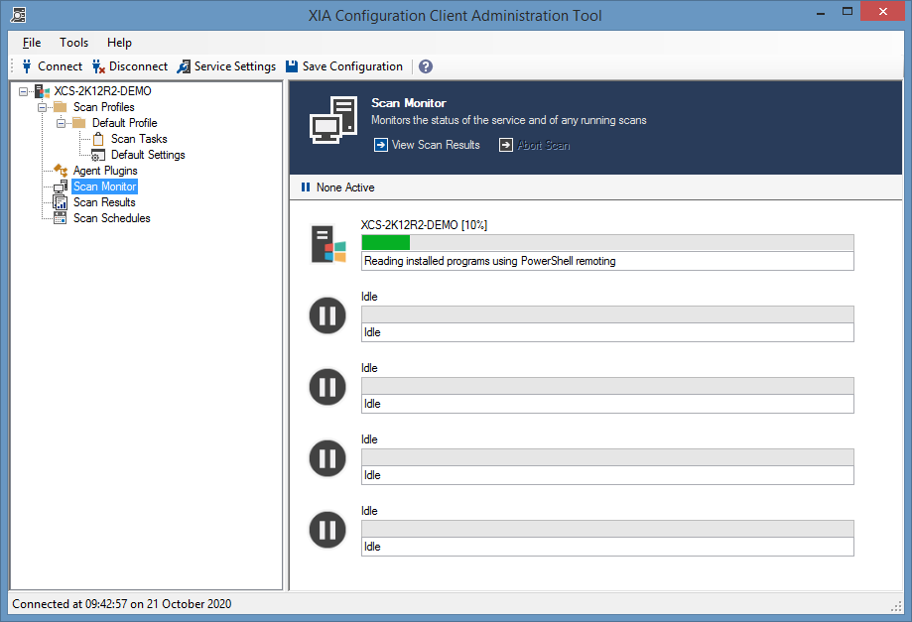The height and width of the screenshot is (622, 912).
Task: Click the Connect plug icon
Action: (x=27, y=66)
